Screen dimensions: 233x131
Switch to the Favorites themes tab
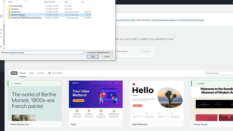tap(41, 73)
